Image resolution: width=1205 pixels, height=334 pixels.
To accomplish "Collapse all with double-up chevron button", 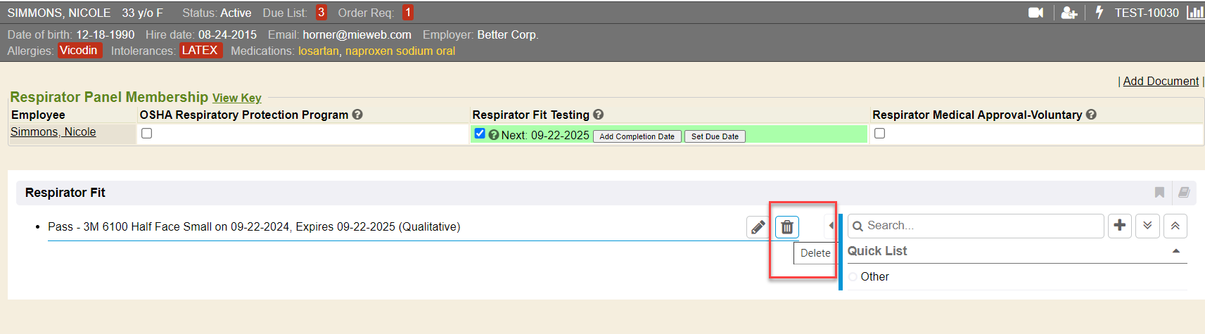I will (x=1175, y=226).
